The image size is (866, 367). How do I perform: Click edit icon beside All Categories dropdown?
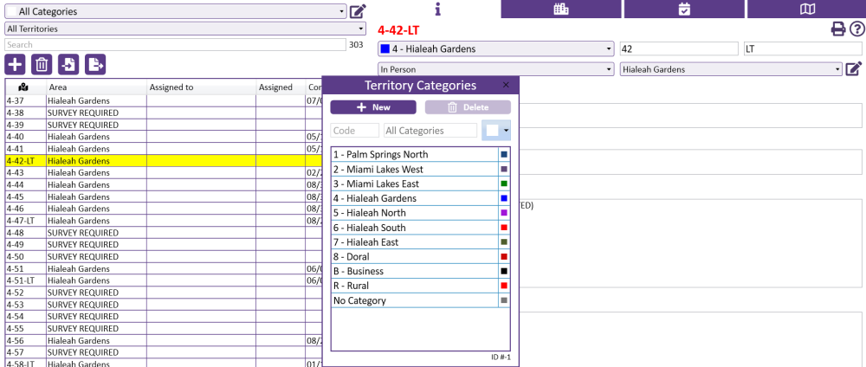(358, 12)
